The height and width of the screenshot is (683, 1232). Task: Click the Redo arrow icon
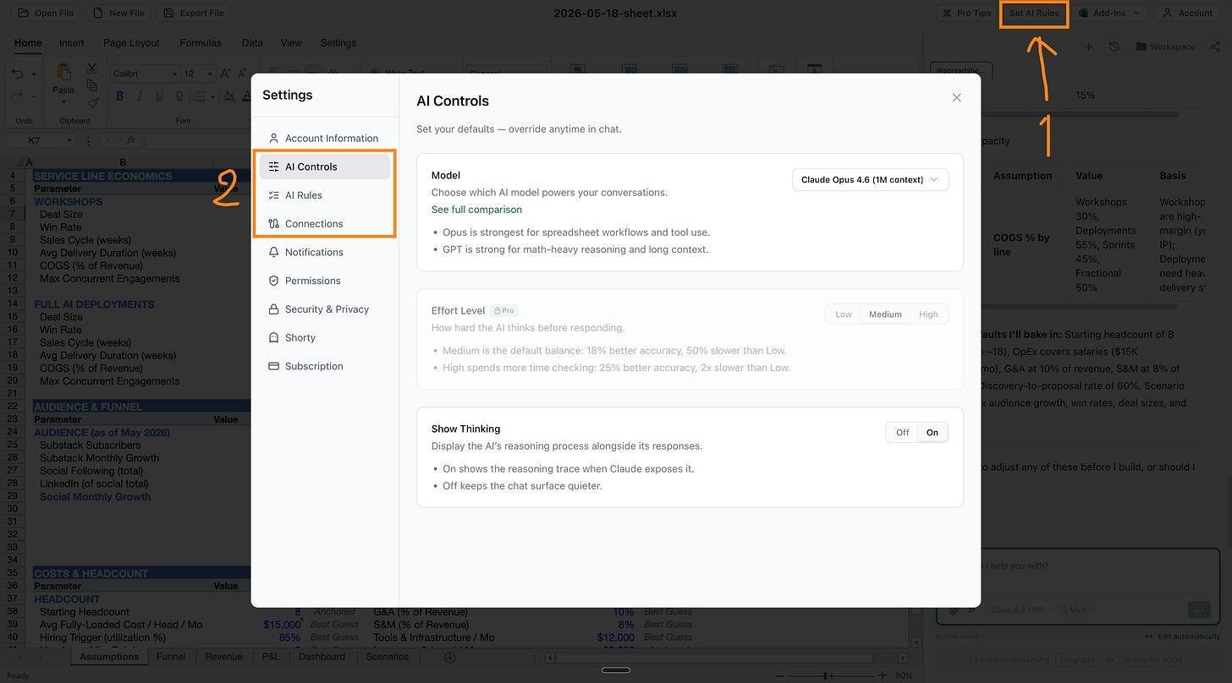pyautogui.click(x=18, y=97)
